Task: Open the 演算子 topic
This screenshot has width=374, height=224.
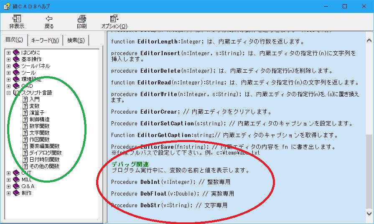Action: click(x=37, y=112)
